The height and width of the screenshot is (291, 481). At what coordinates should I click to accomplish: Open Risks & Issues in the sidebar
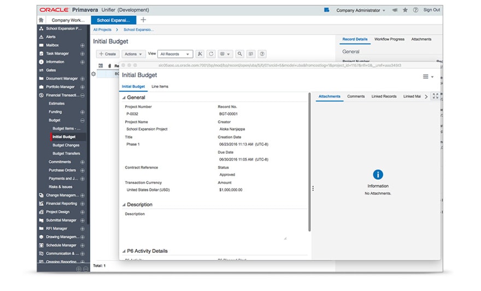tap(61, 187)
